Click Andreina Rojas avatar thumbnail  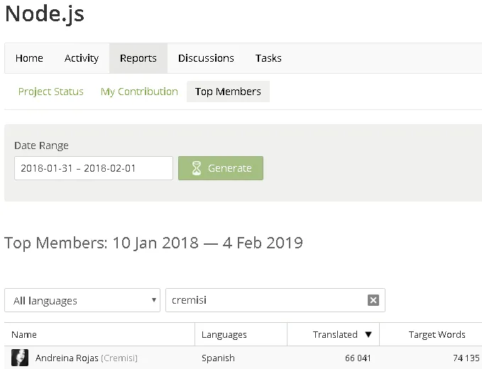(20, 358)
